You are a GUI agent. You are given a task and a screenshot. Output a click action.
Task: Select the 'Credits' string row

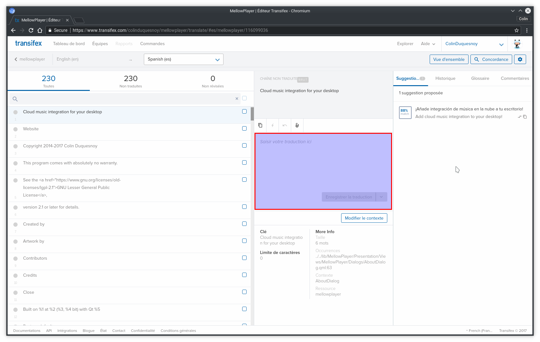click(129, 278)
